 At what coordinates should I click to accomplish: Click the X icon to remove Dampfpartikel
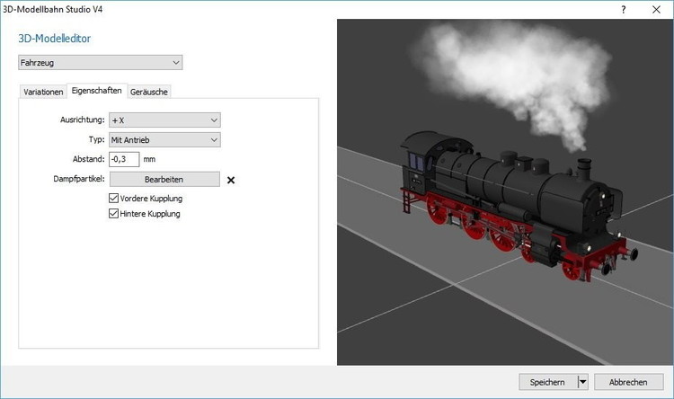click(231, 180)
